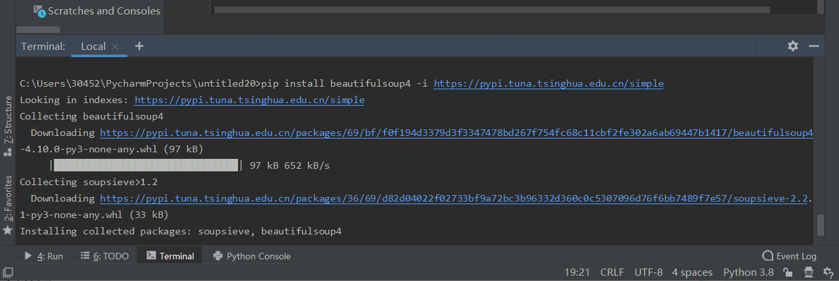
Task: Open the Python Console tool window
Action: (252, 256)
